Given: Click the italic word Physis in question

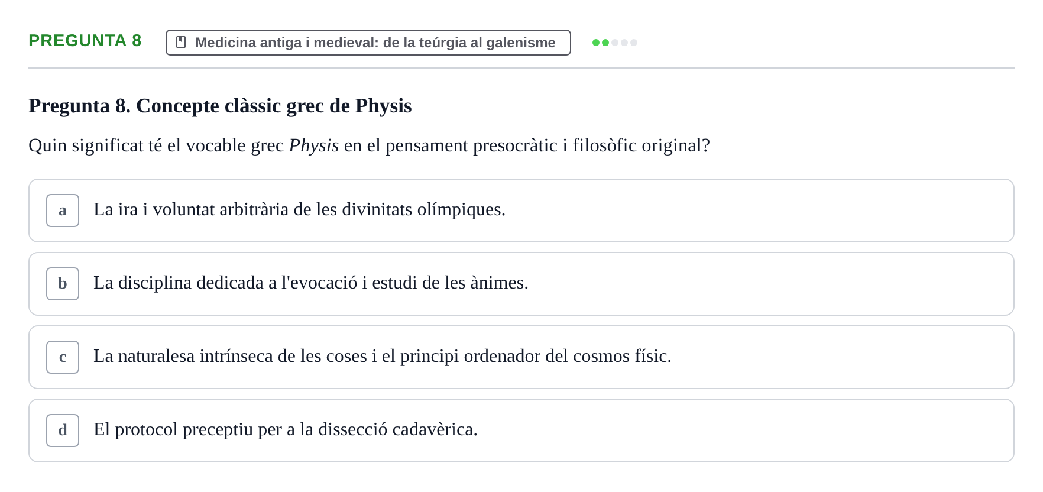Looking at the screenshot, I should [314, 145].
